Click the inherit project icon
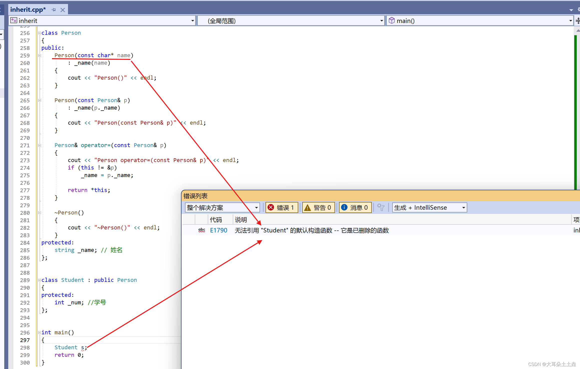 click(14, 20)
